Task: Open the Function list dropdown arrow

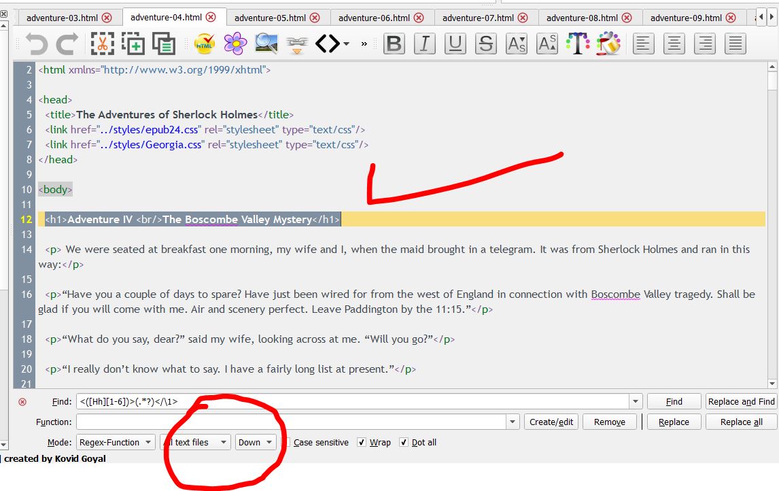Action: click(513, 422)
